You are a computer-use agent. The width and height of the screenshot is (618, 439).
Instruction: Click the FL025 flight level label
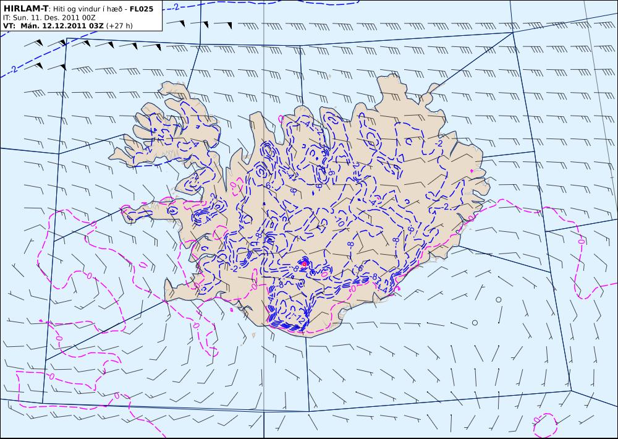[x=141, y=9]
